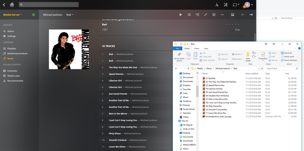Add album to playlist icon

click(x=197, y=15)
